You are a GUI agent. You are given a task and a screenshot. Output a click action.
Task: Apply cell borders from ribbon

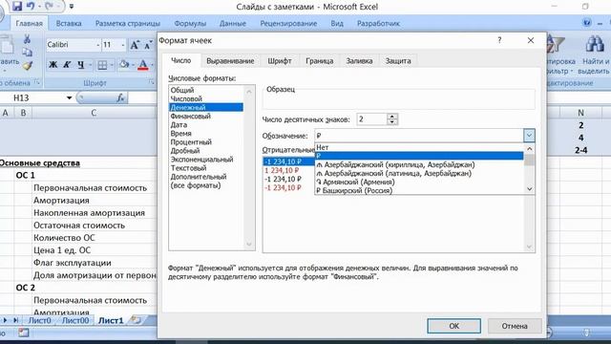102,65
